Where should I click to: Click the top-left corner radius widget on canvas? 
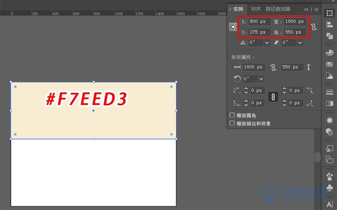click(x=15, y=87)
